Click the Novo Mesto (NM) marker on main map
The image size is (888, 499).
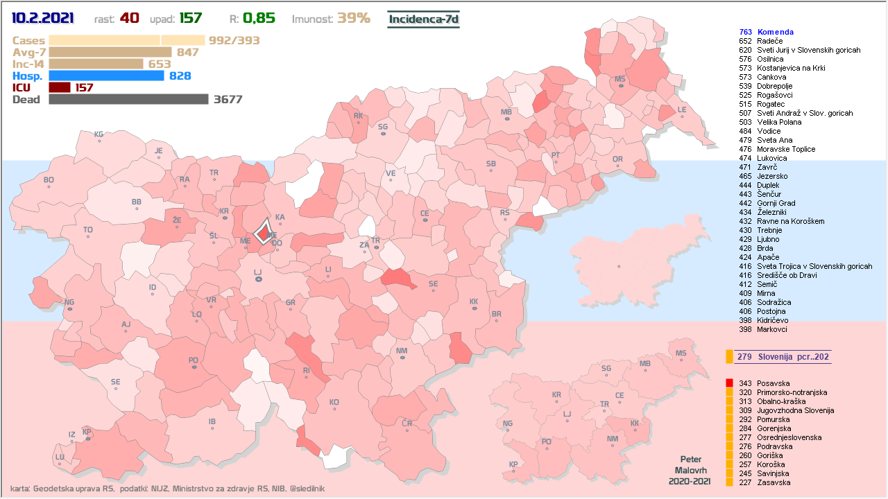(x=402, y=358)
